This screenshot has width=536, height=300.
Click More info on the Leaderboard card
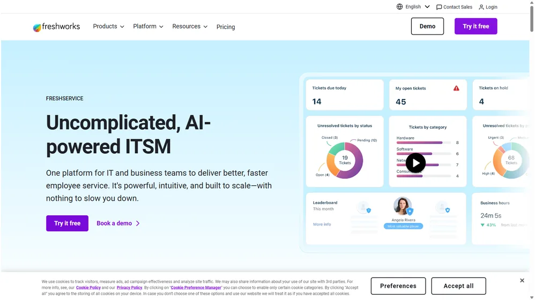(322, 224)
